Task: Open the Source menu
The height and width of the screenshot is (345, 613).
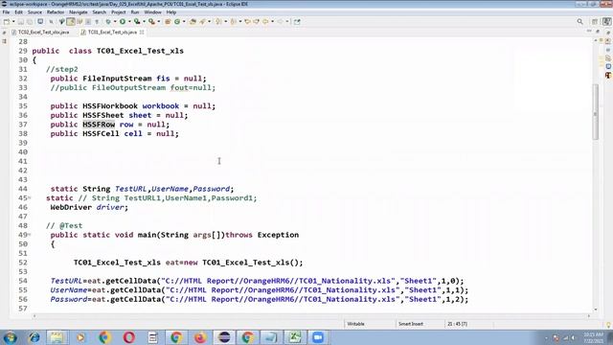Action: click(34, 12)
